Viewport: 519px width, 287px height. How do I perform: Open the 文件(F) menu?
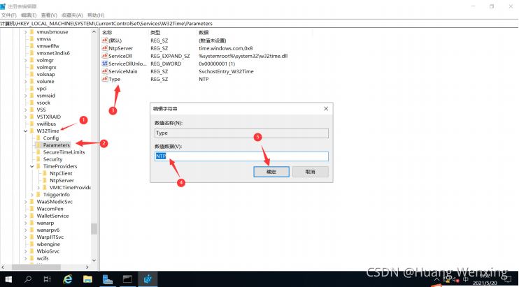[x=8, y=15]
